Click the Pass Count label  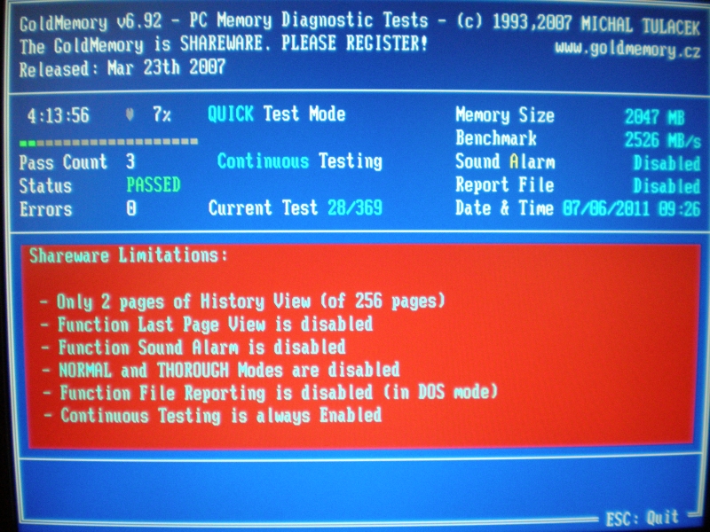[x=63, y=162]
